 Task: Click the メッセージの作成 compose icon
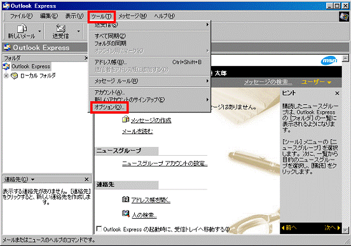pyautogui.click(x=125, y=120)
